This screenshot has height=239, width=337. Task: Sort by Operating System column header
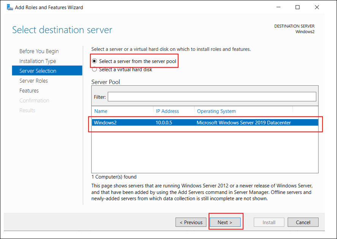click(216, 111)
